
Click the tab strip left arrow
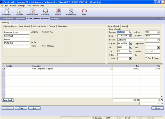coord(158,18)
